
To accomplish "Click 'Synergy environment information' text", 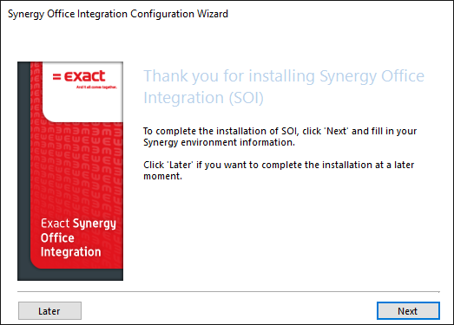I will 219,142.
